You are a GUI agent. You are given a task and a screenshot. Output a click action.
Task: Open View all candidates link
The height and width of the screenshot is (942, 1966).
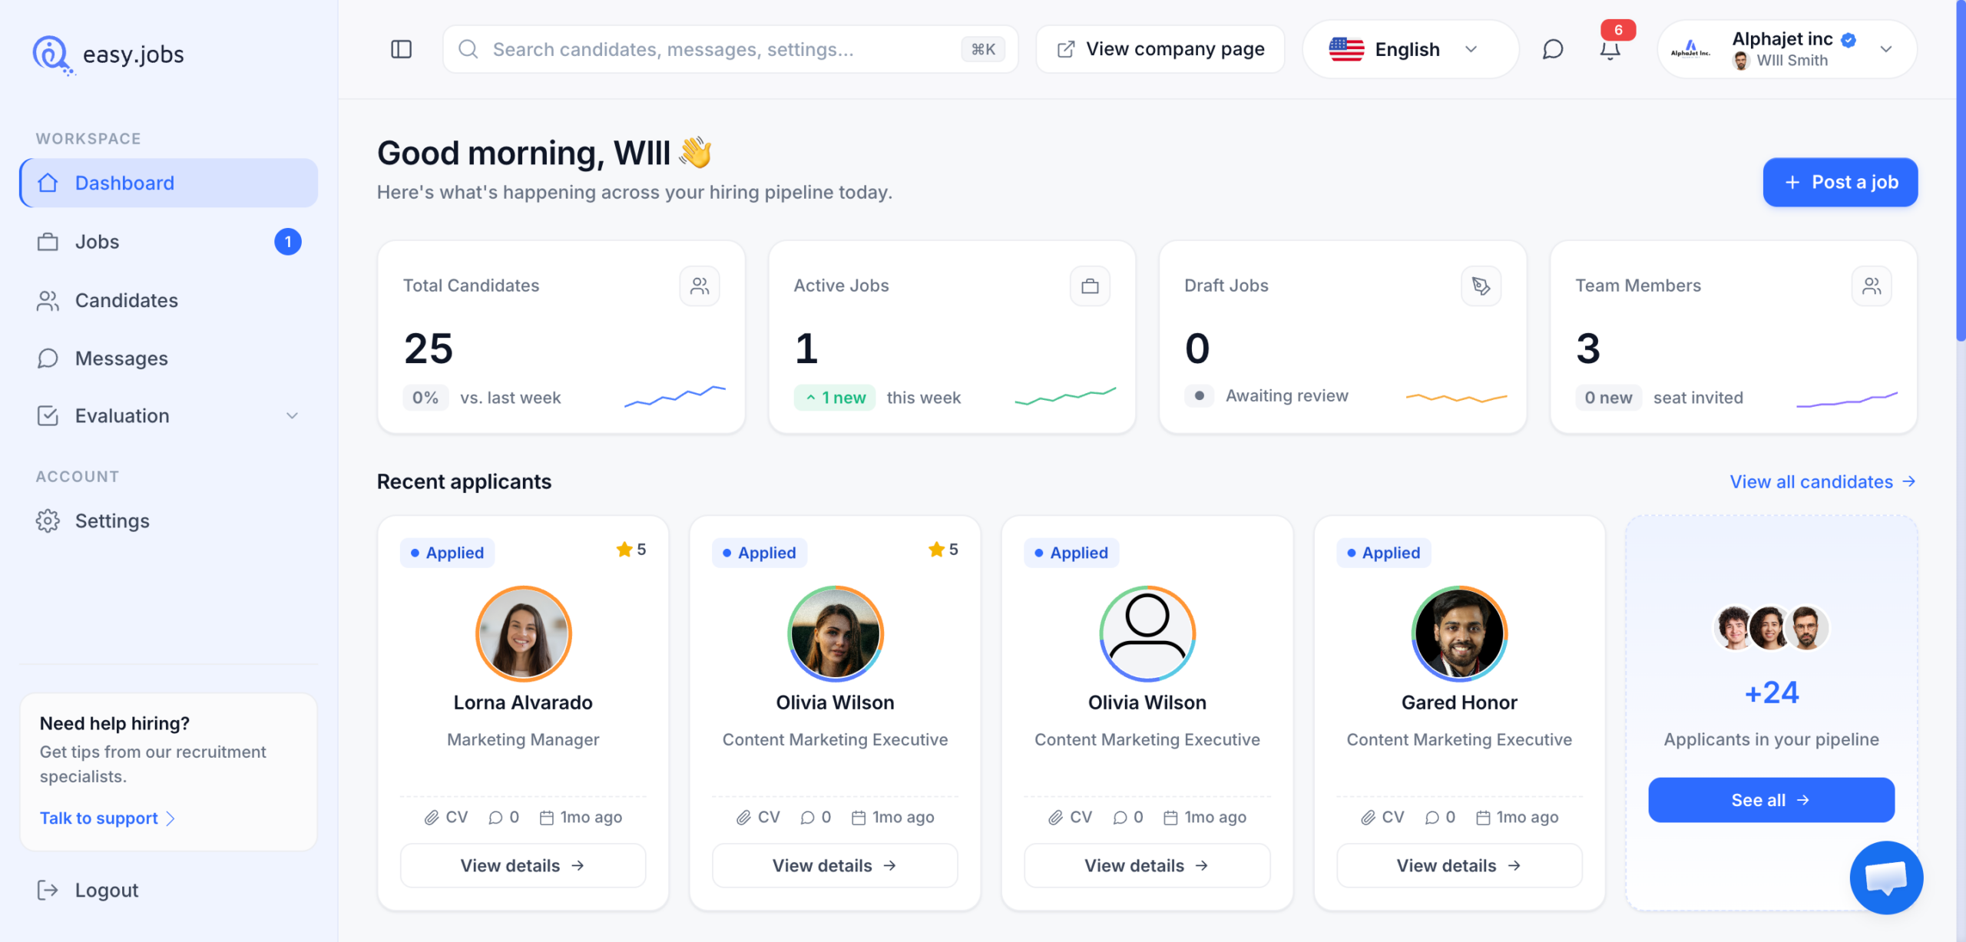tap(1823, 481)
